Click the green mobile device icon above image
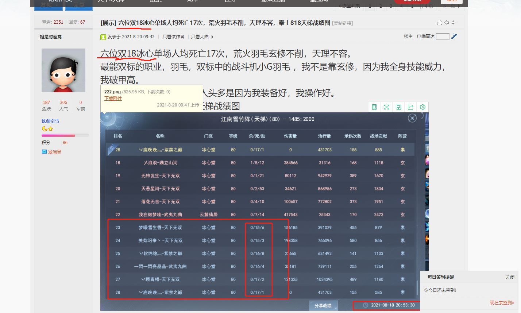 coord(374,107)
